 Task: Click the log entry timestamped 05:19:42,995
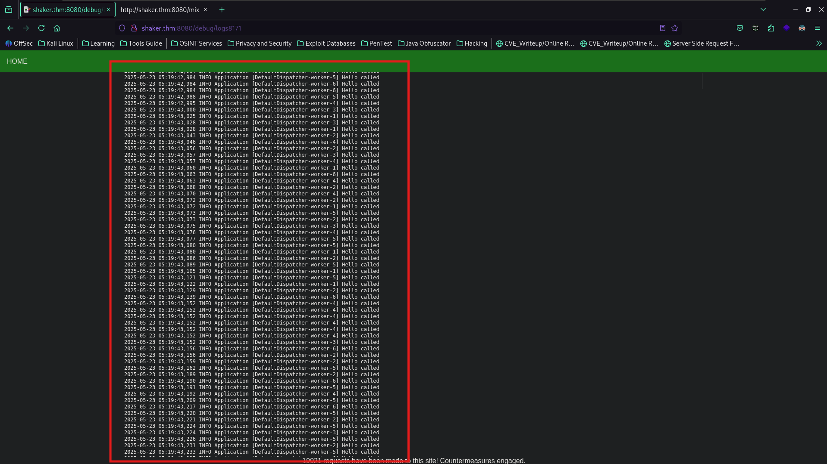(252, 103)
